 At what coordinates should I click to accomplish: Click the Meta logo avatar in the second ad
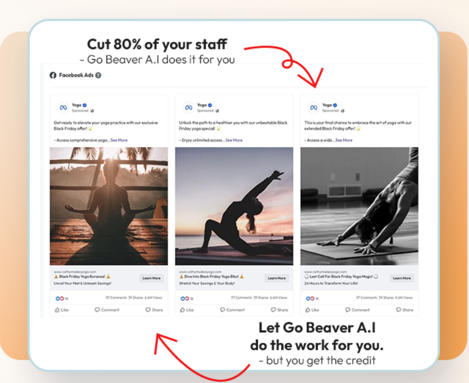click(x=188, y=108)
